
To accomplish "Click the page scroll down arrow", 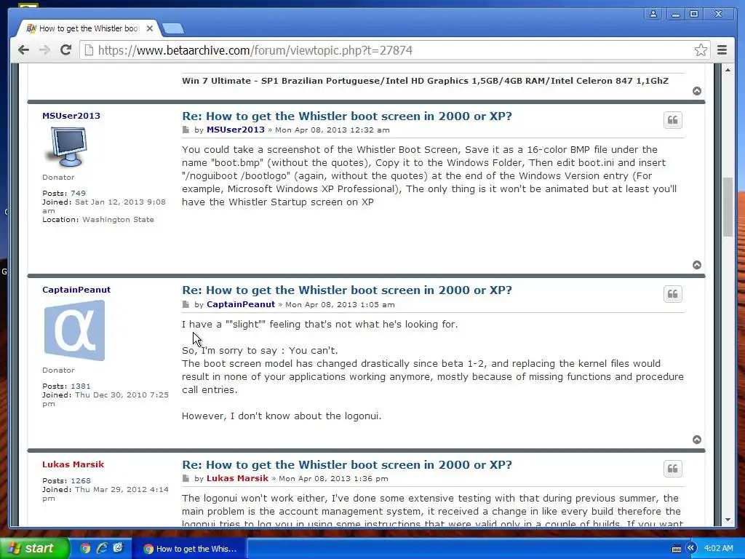I will click(728, 520).
